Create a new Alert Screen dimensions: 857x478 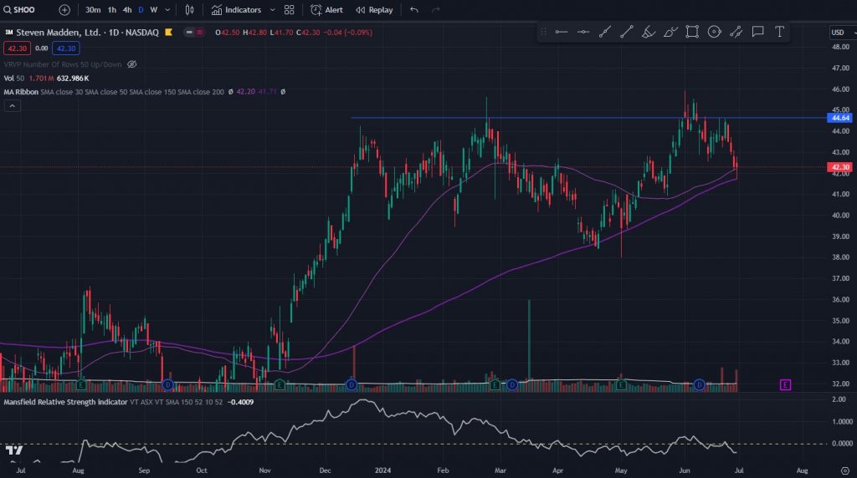(326, 10)
